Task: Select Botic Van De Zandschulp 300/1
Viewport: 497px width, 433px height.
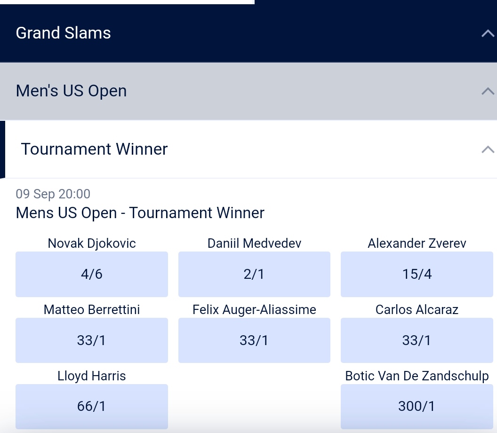Action: (x=417, y=406)
